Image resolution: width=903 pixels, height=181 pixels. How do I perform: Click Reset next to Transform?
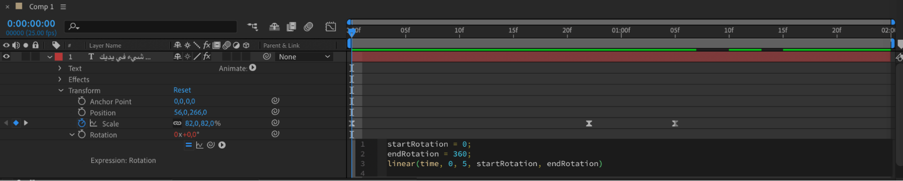(x=182, y=90)
